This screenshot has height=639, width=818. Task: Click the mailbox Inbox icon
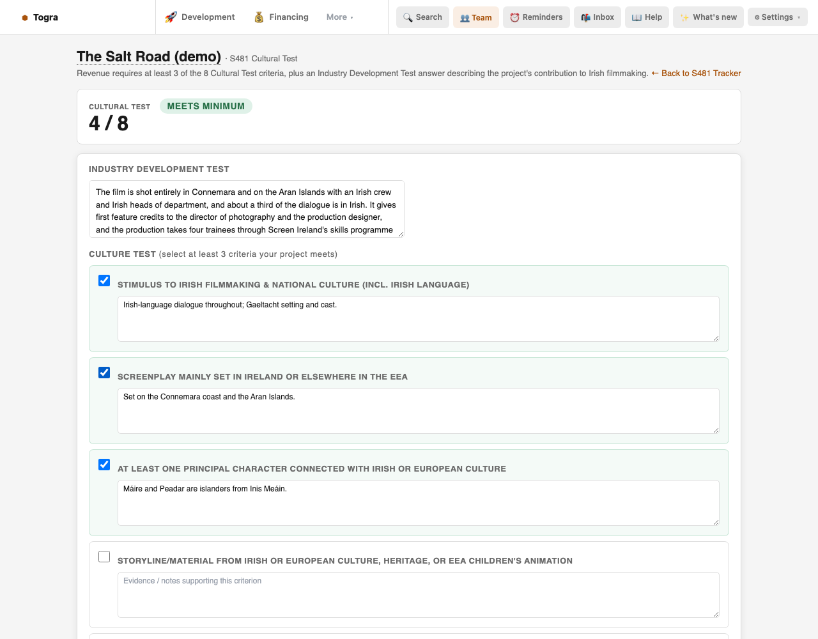(585, 17)
